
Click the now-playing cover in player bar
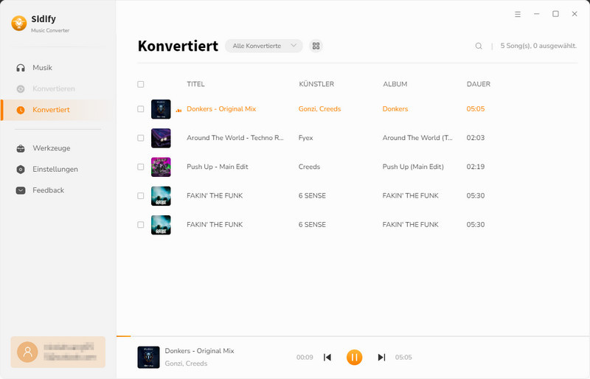[x=149, y=357]
